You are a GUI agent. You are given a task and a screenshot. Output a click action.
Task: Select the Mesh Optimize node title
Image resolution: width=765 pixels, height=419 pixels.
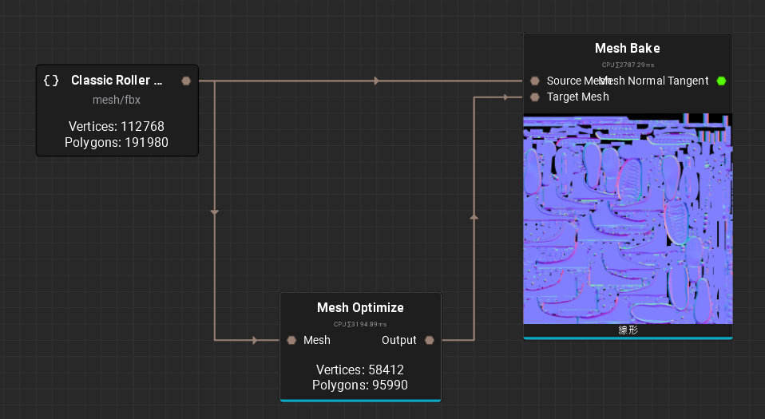coord(361,308)
